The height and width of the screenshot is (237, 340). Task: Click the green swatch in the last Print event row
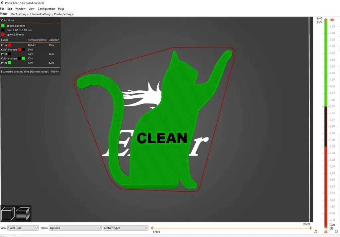[10, 63]
